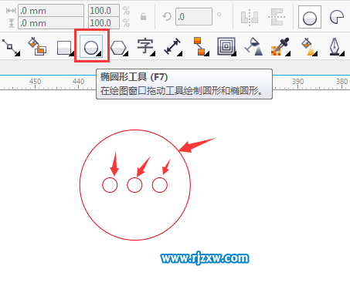Select the Polygon tool
This screenshot has width=350, height=293.
tap(119, 47)
